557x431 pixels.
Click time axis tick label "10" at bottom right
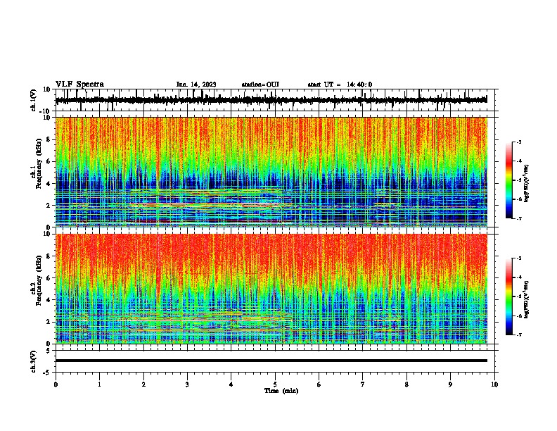tap(494, 385)
